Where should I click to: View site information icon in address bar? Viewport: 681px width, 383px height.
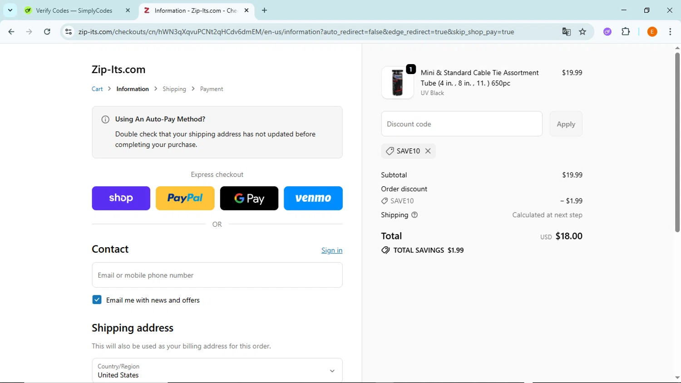[x=69, y=32]
